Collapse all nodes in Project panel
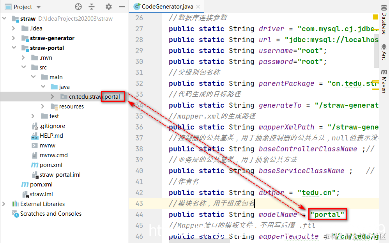This screenshot has width=389, height=243. click(x=92, y=7)
